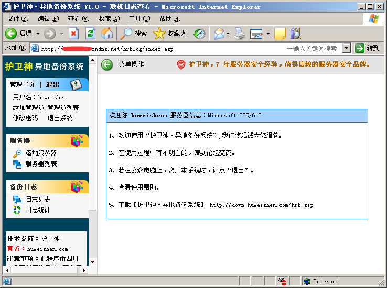
Task: Click the green back arrow beside 菜单操作
Action: pos(107,65)
